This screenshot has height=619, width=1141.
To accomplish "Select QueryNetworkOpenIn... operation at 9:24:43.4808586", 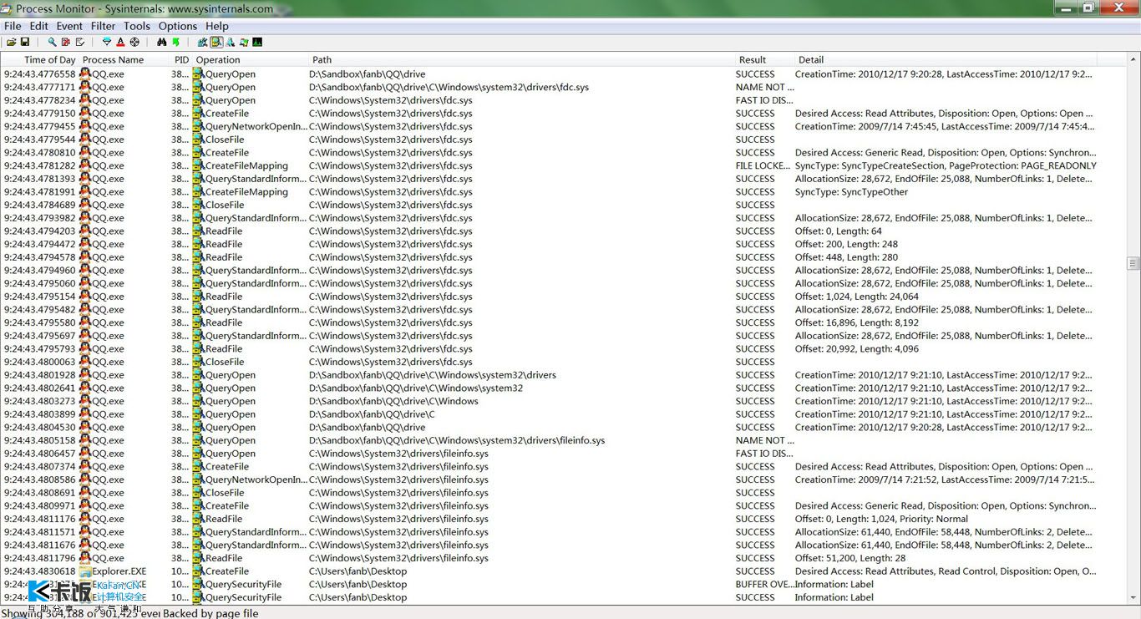I will point(256,479).
